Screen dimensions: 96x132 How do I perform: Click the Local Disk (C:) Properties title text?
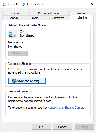[x=25, y=4]
